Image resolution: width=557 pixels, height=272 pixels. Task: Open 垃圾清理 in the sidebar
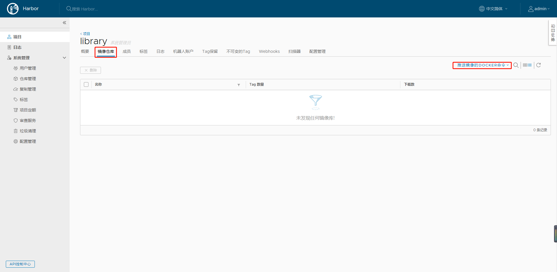point(28,131)
